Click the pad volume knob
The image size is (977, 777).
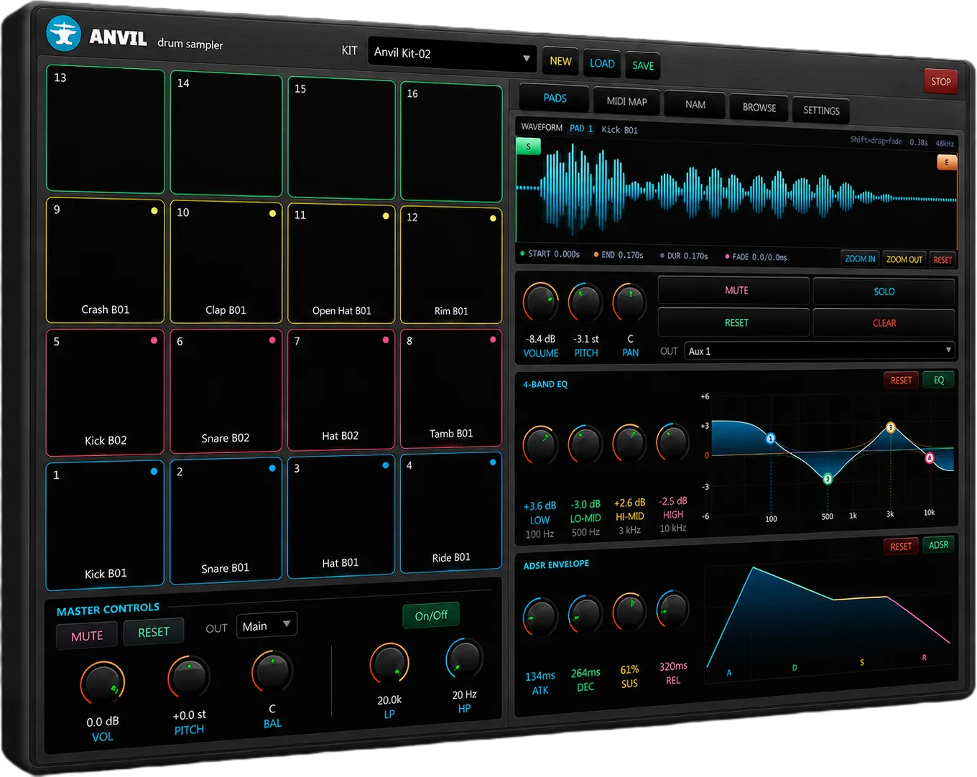540,302
